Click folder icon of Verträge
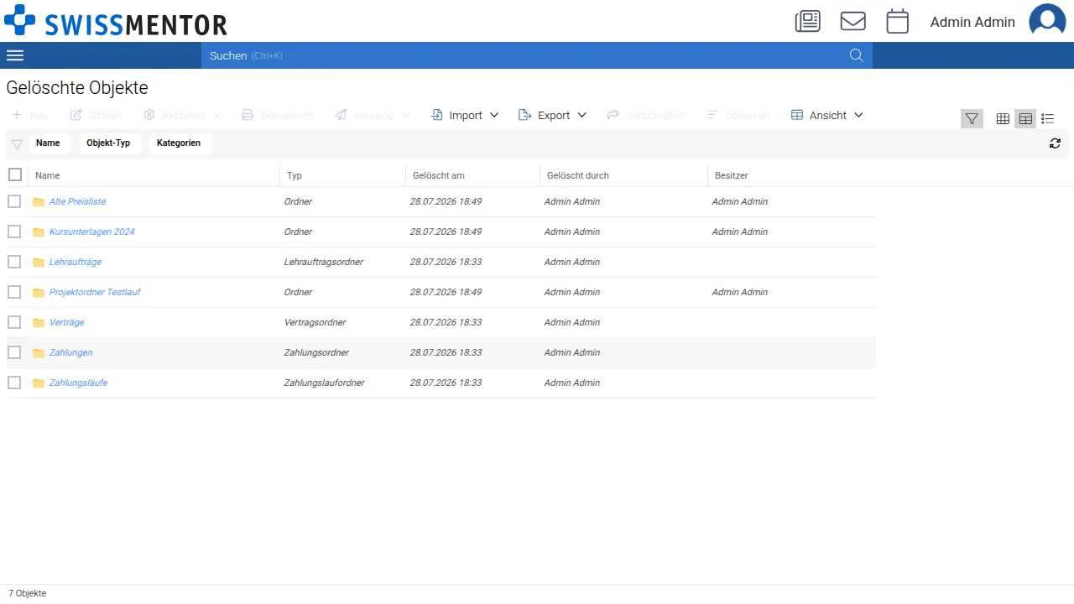This screenshot has height=604, width=1074. pyautogui.click(x=39, y=323)
